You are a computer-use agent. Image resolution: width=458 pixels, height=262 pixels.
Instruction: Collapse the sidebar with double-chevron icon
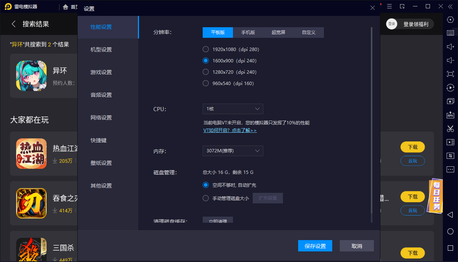pos(450,6)
